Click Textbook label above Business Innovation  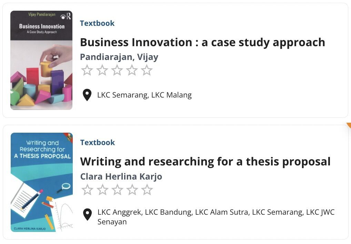tap(97, 23)
